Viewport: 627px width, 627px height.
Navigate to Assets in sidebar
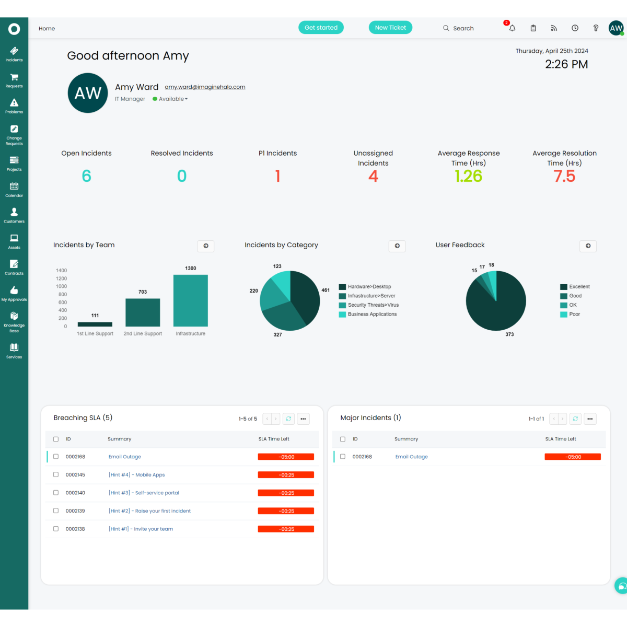tap(14, 241)
